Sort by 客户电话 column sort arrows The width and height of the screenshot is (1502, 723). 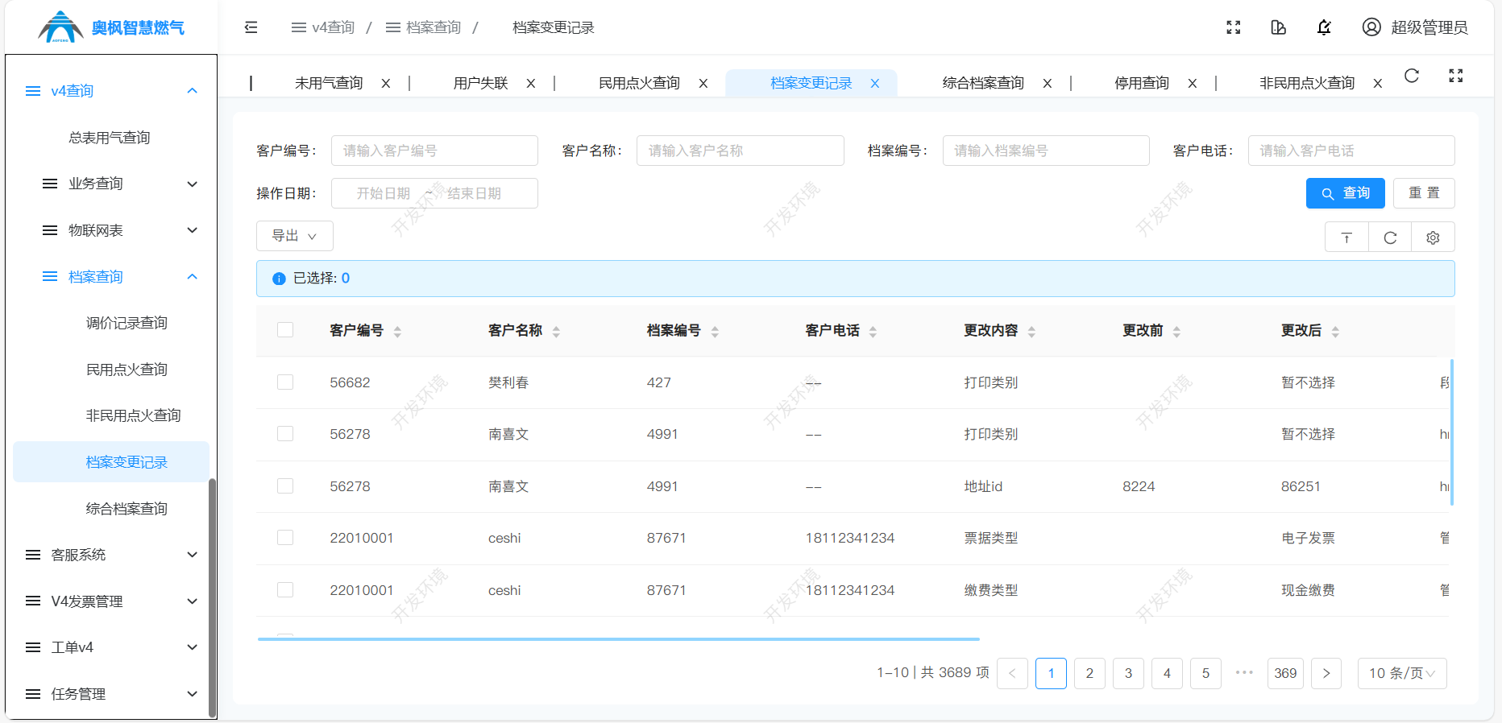(x=873, y=332)
